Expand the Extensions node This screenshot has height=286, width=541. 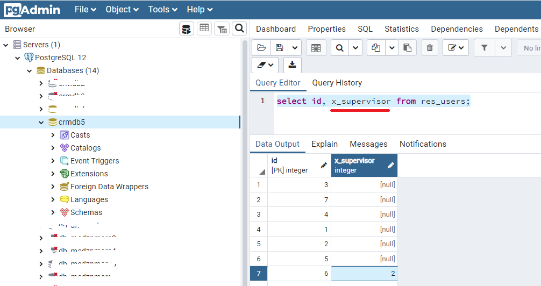tap(53, 174)
